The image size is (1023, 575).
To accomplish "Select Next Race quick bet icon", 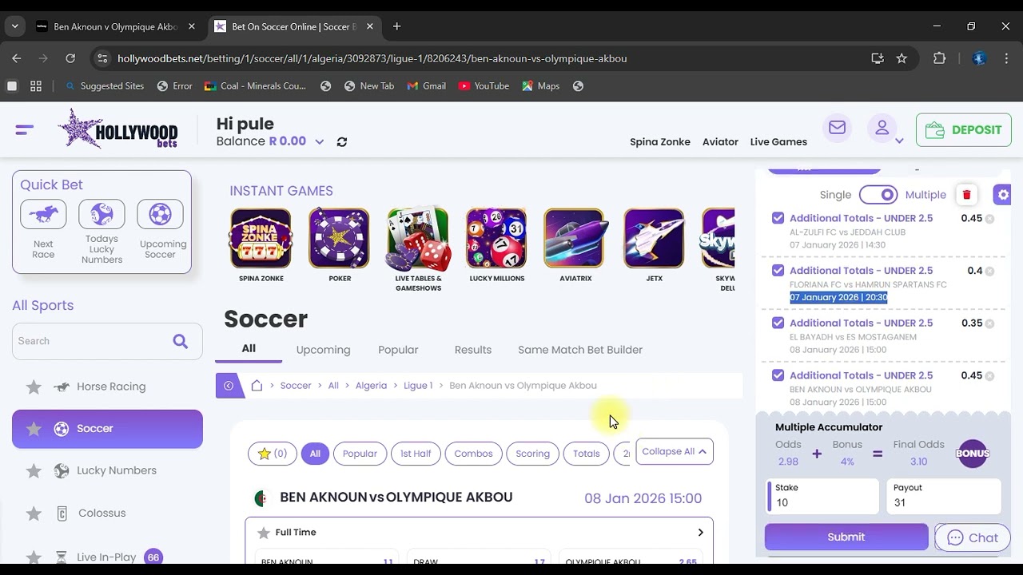I will (43, 214).
